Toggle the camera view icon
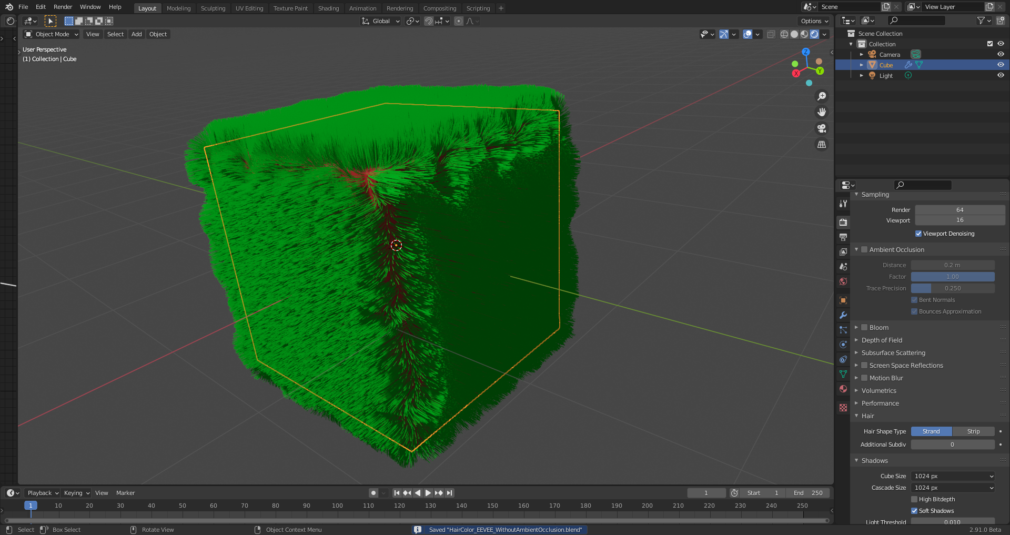The height and width of the screenshot is (535, 1010). [x=822, y=128]
